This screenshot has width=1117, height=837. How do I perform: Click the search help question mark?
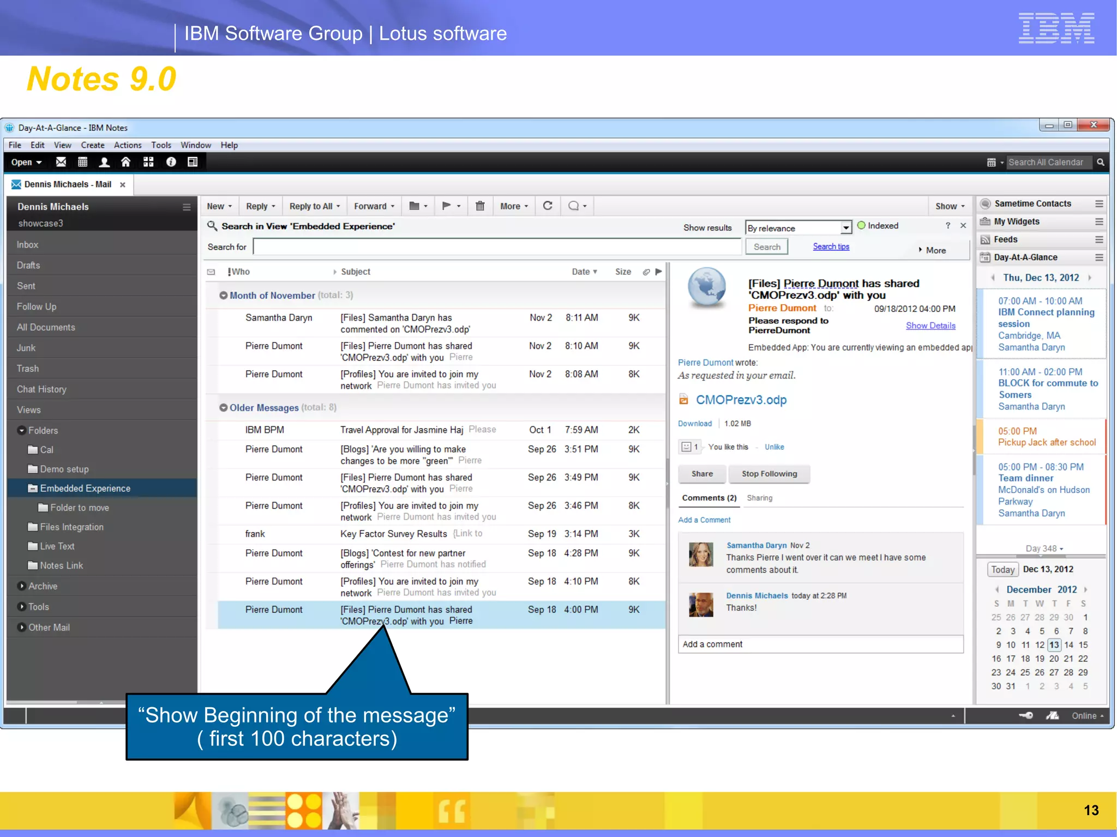point(948,226)
